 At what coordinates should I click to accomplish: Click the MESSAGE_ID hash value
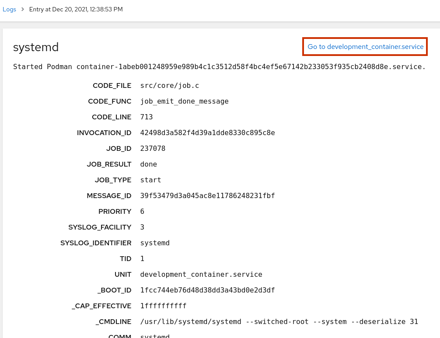point(207,196)
